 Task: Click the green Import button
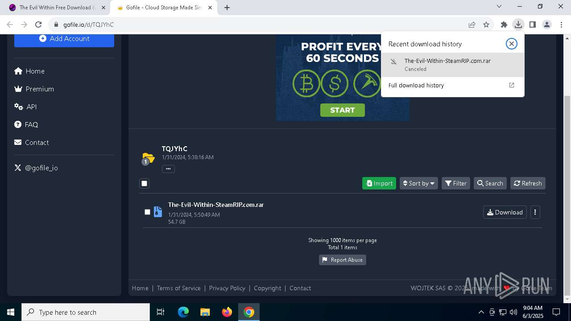coord(379,183)
